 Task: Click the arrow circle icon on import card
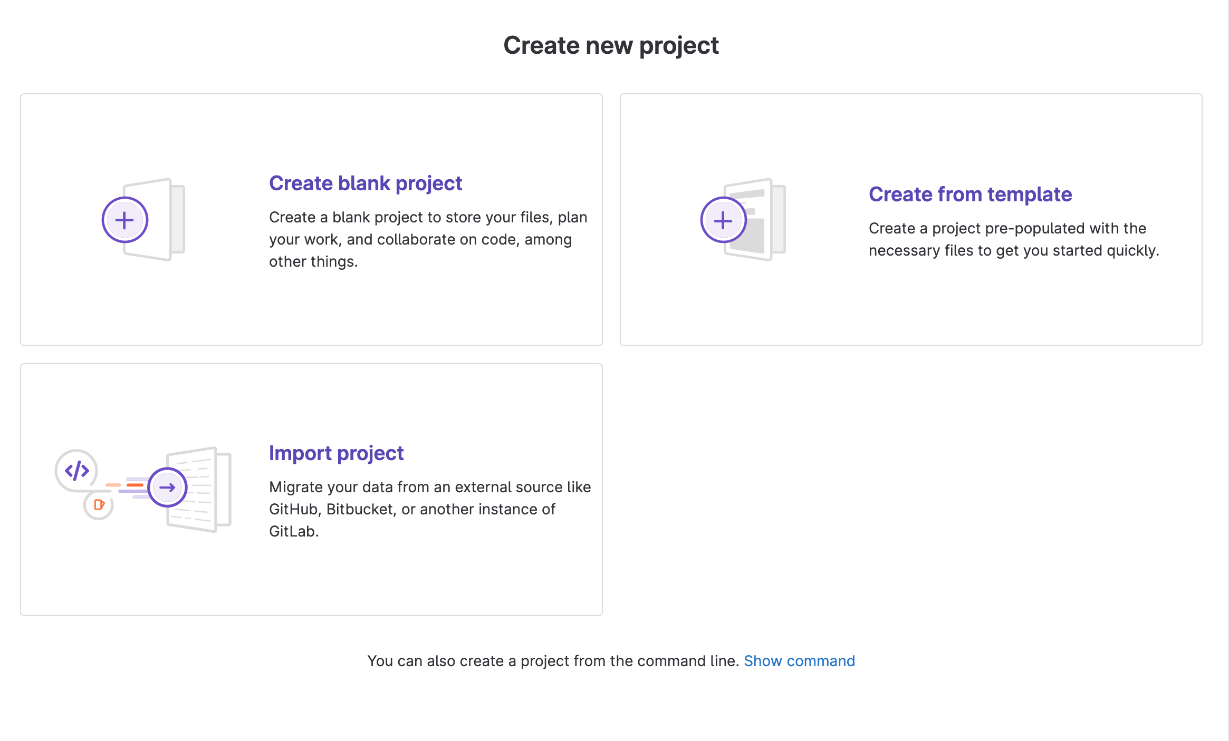point(167,487)
